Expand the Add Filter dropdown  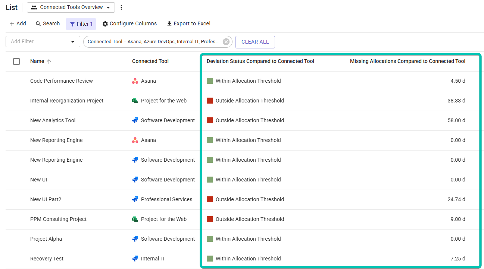73,41
